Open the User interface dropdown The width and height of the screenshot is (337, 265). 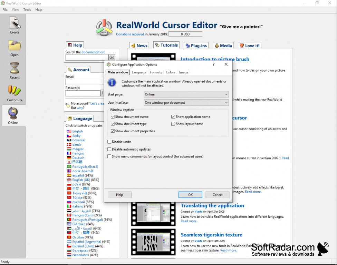coord(186,103)
